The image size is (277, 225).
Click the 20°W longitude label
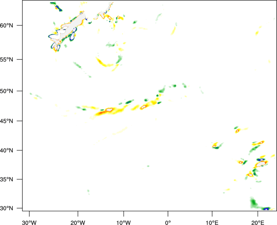coord(78,223)
